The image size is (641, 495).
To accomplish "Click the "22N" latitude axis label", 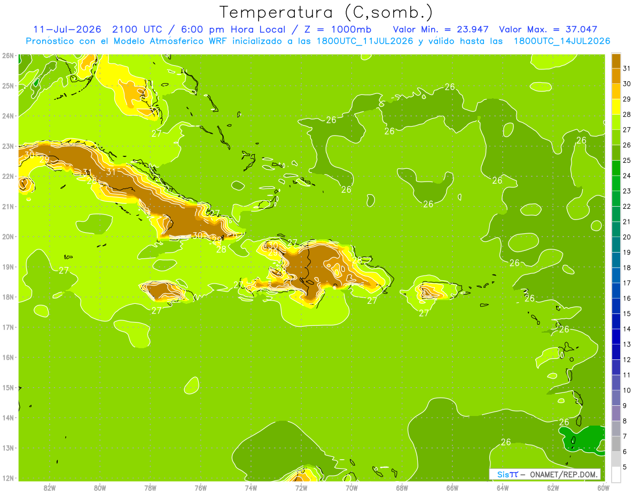I will [7, 176].
